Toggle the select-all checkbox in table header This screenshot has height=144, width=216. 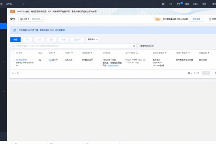tap(13, 53)
